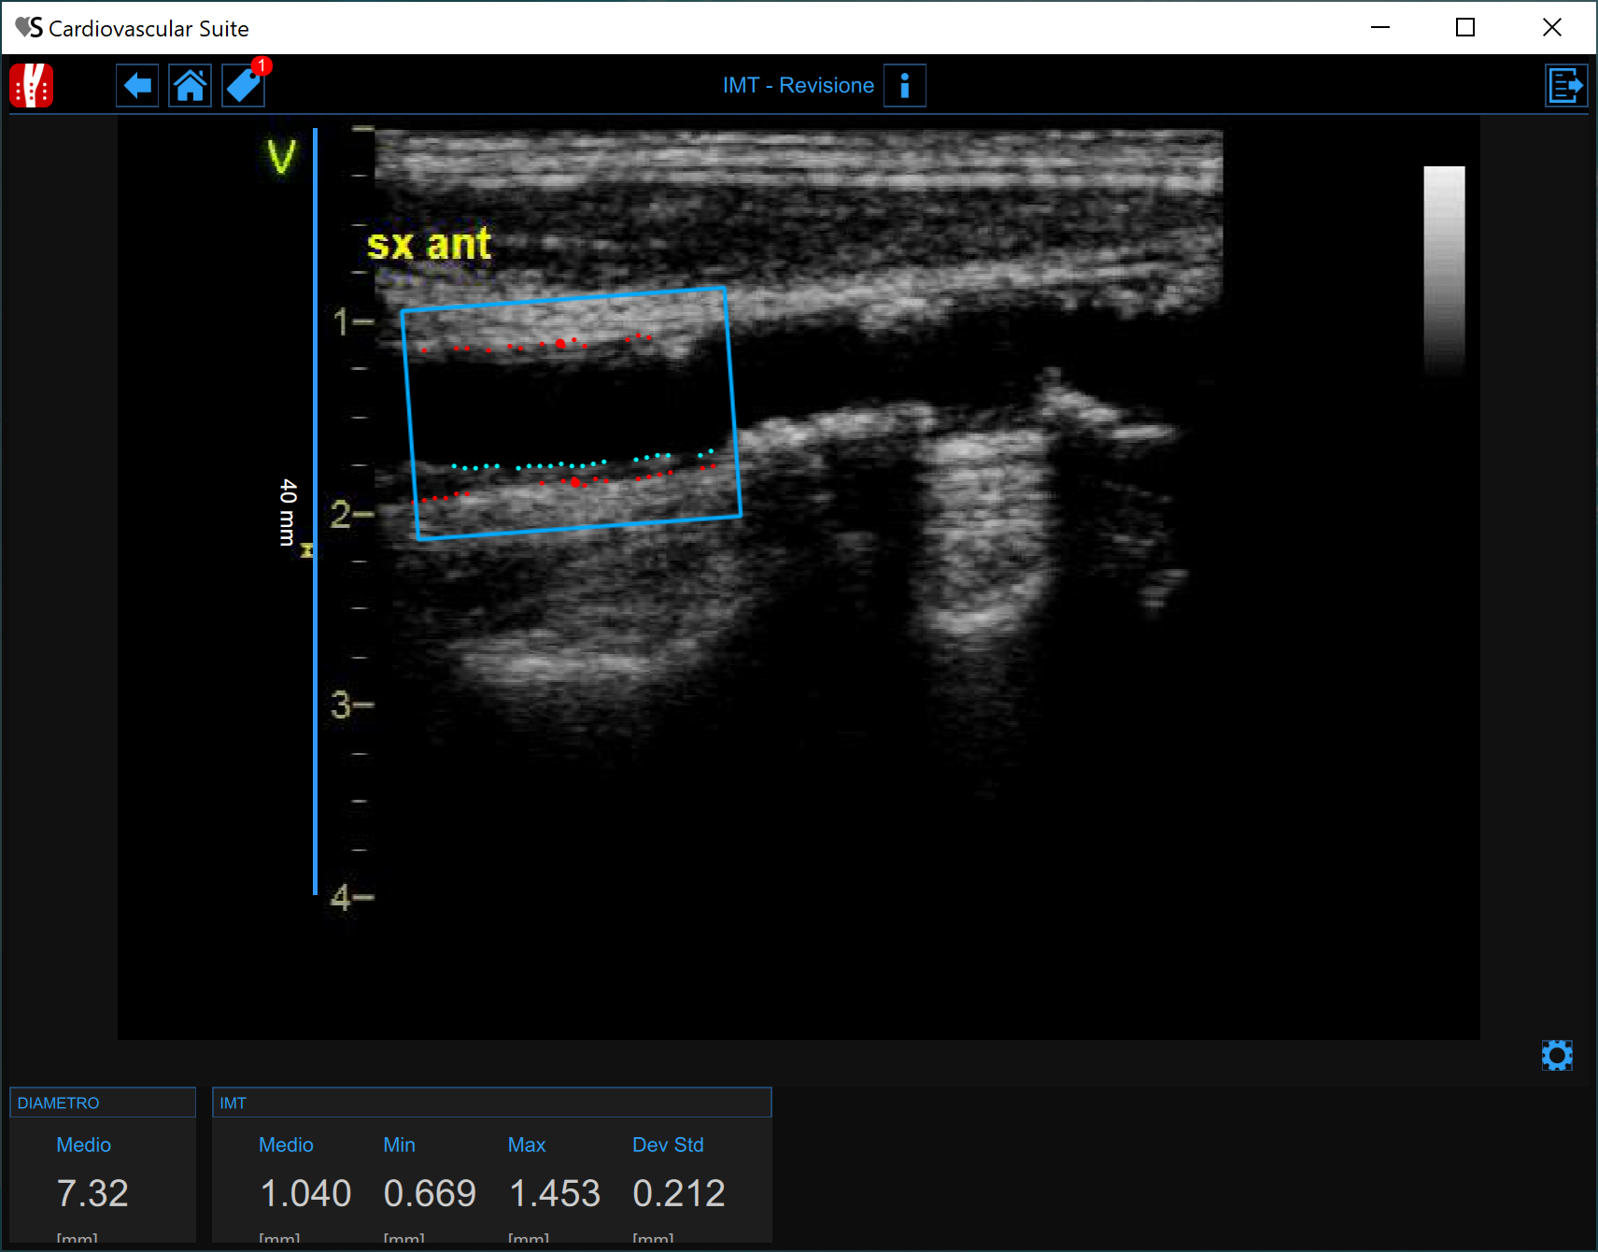Click the IMT - Revisione title
This screenshot has width=1598, height=1252.
point(798,86)
